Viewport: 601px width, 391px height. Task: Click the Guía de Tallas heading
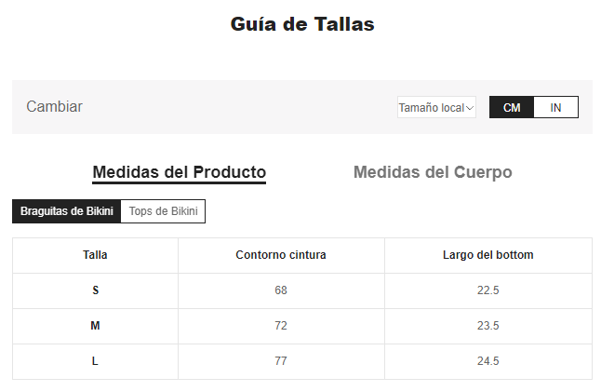tap(302, 25)
